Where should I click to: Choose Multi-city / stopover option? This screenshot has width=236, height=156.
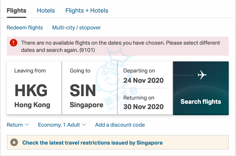(x=76, y=27)
